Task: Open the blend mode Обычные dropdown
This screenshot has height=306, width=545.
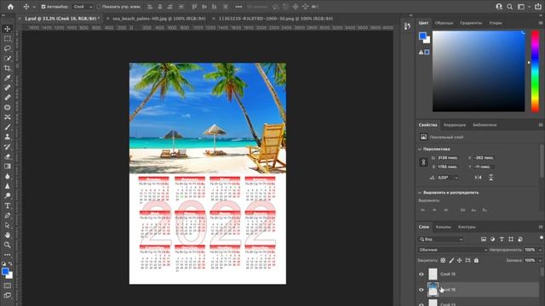Action: click(453, 250)
